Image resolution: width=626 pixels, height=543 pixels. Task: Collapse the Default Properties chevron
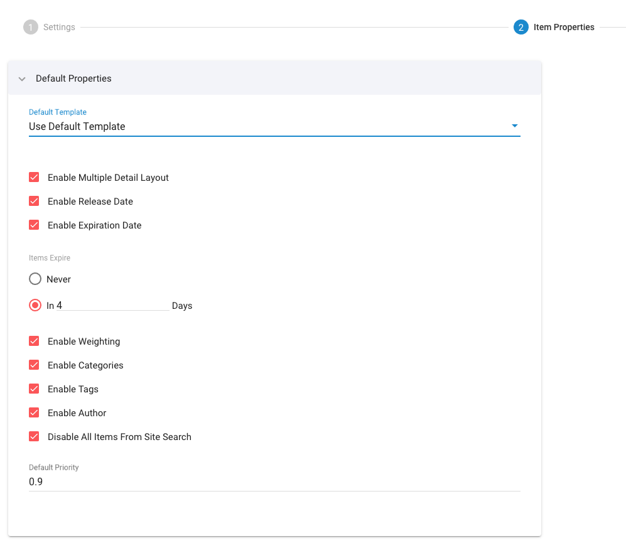pyautogui.click(x=22, y=78)
